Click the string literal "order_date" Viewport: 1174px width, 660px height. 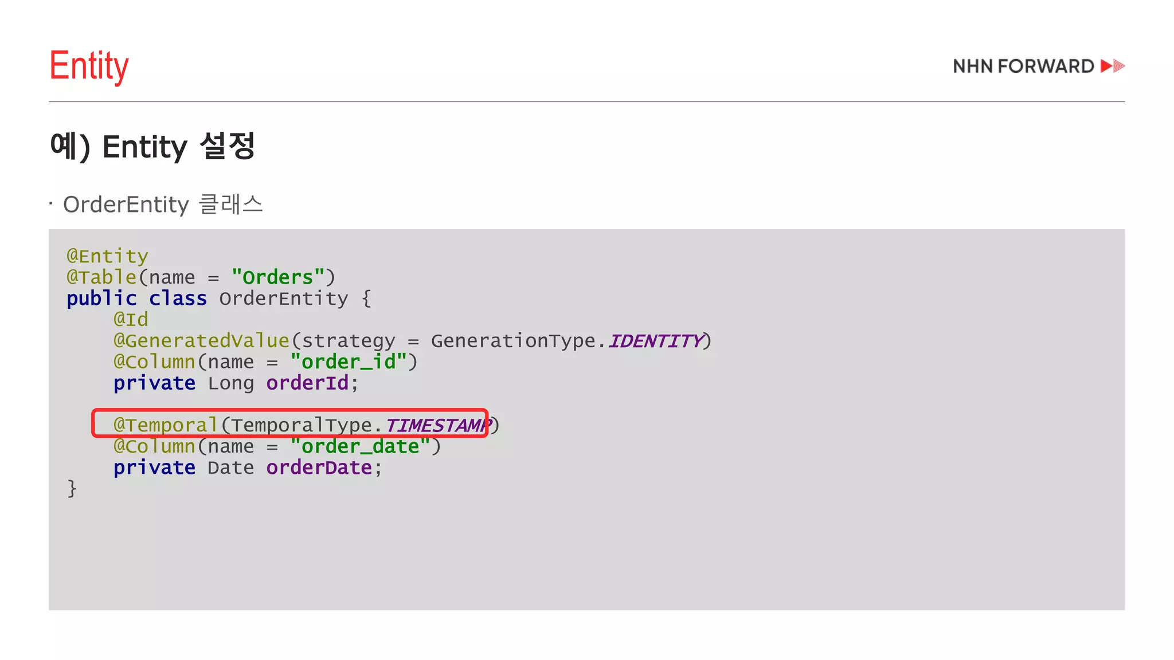point(360,446)
